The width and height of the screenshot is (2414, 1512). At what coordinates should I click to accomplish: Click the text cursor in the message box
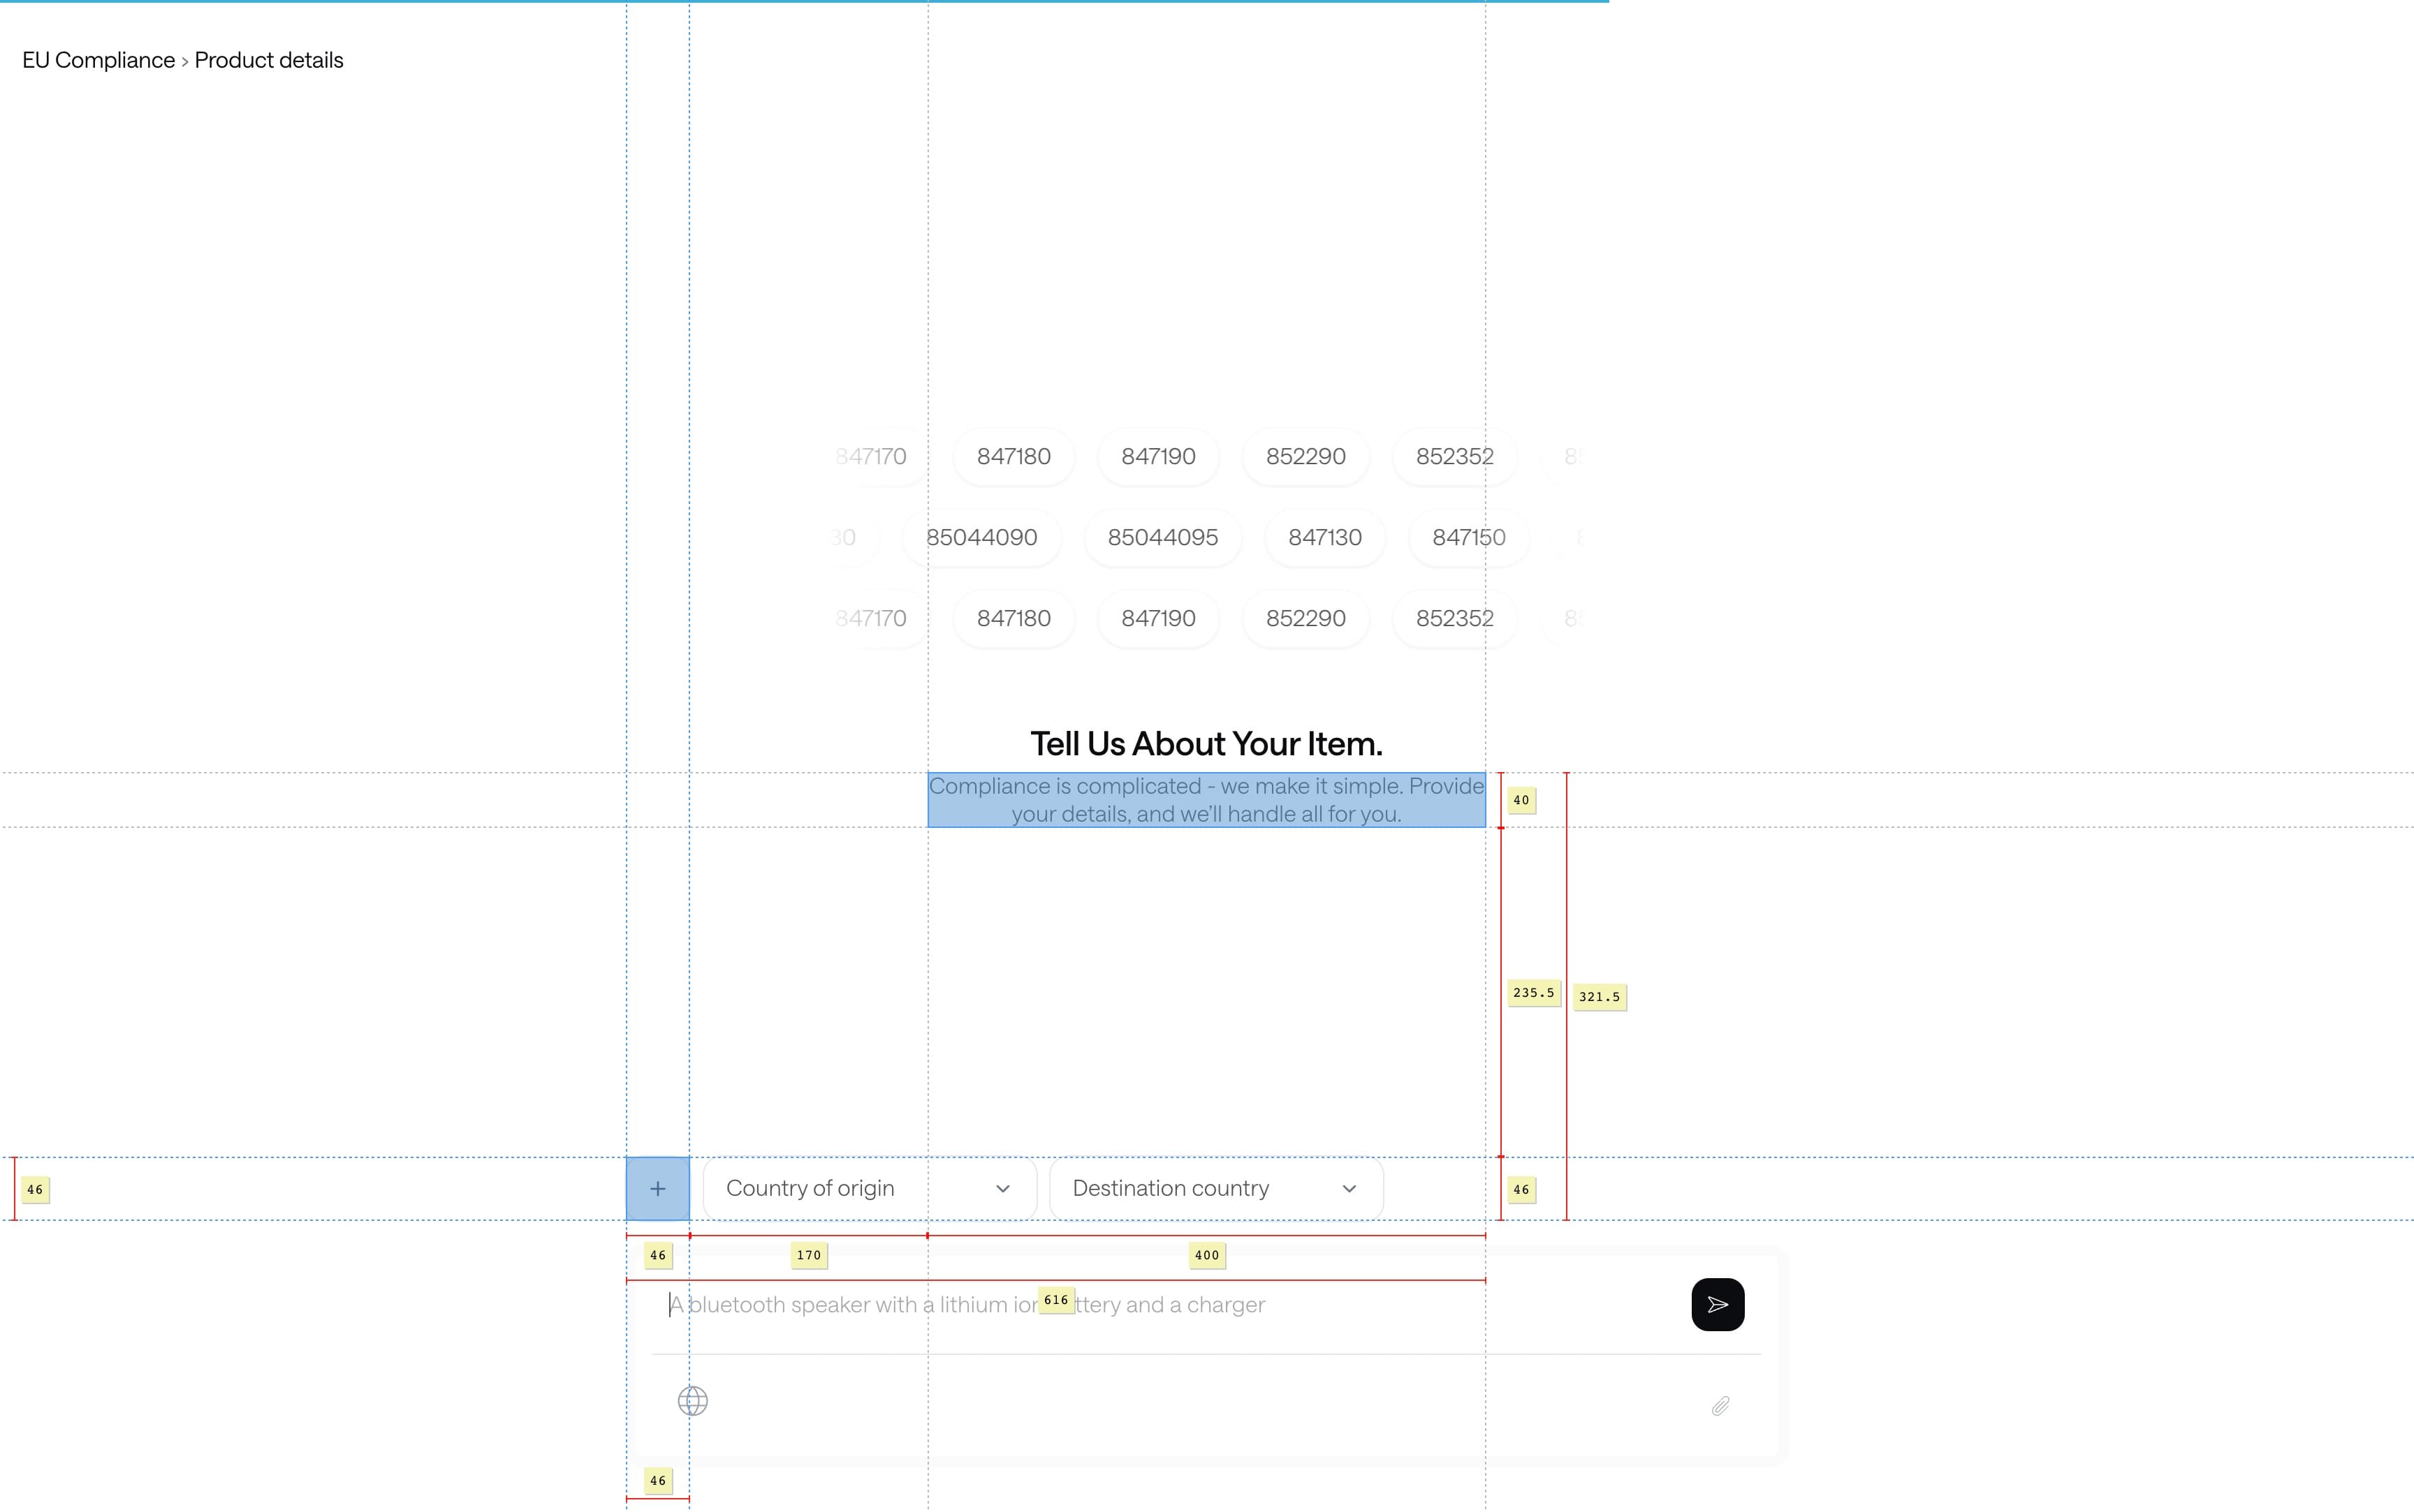tap(671, 1304)
